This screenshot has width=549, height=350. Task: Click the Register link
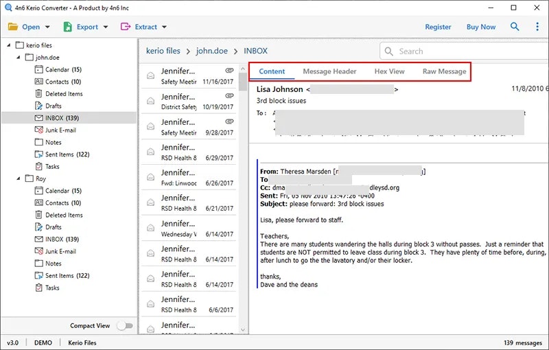(x=438, y=27)
